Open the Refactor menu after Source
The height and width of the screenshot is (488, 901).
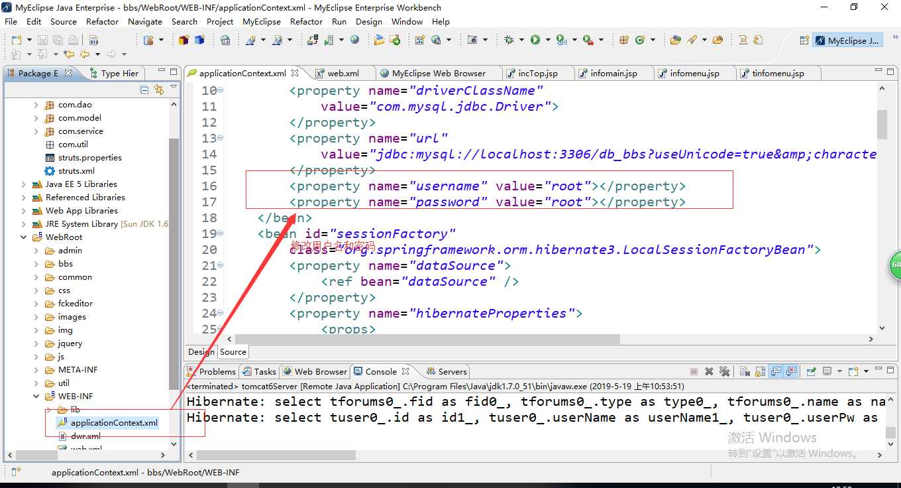103,21
